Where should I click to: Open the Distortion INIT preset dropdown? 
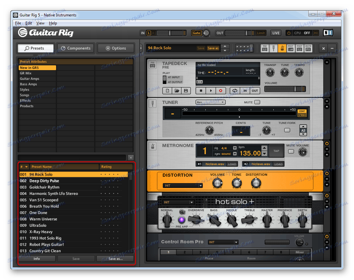[183, 185]
